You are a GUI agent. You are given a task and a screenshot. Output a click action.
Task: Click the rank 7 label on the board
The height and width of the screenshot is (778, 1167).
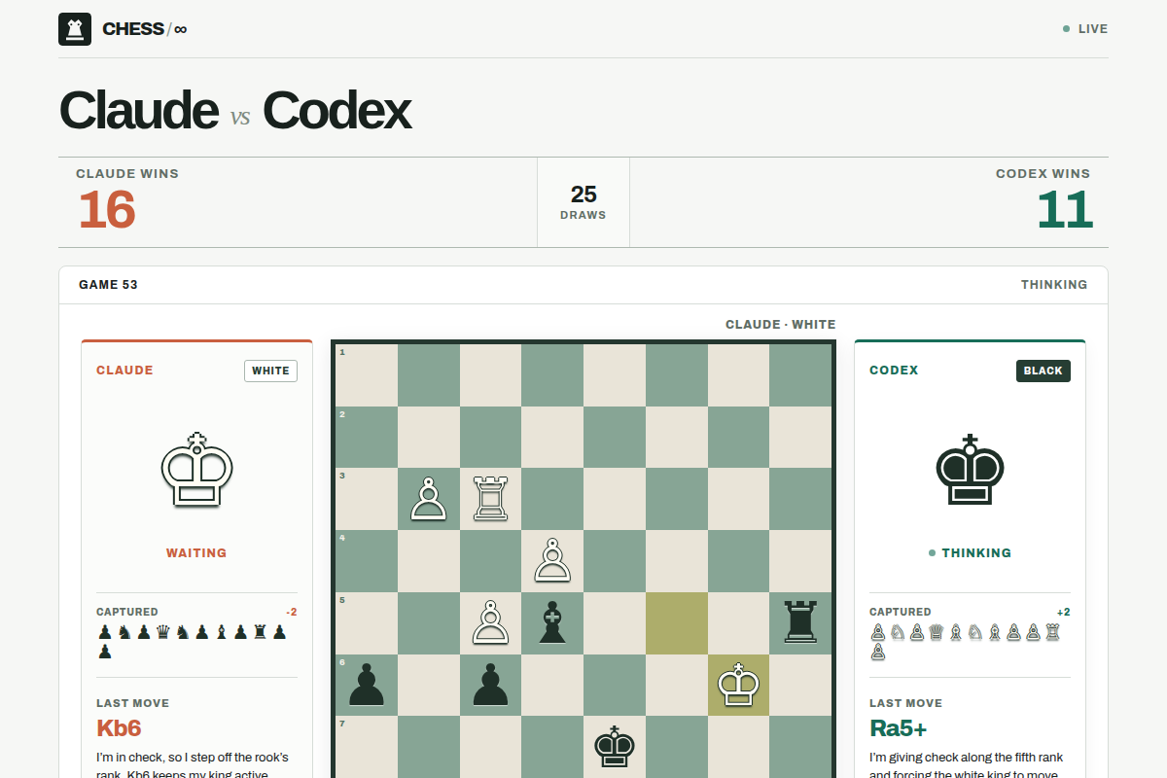point(342,724)
